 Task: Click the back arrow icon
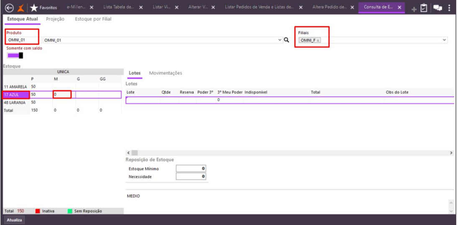coord(9,8)
